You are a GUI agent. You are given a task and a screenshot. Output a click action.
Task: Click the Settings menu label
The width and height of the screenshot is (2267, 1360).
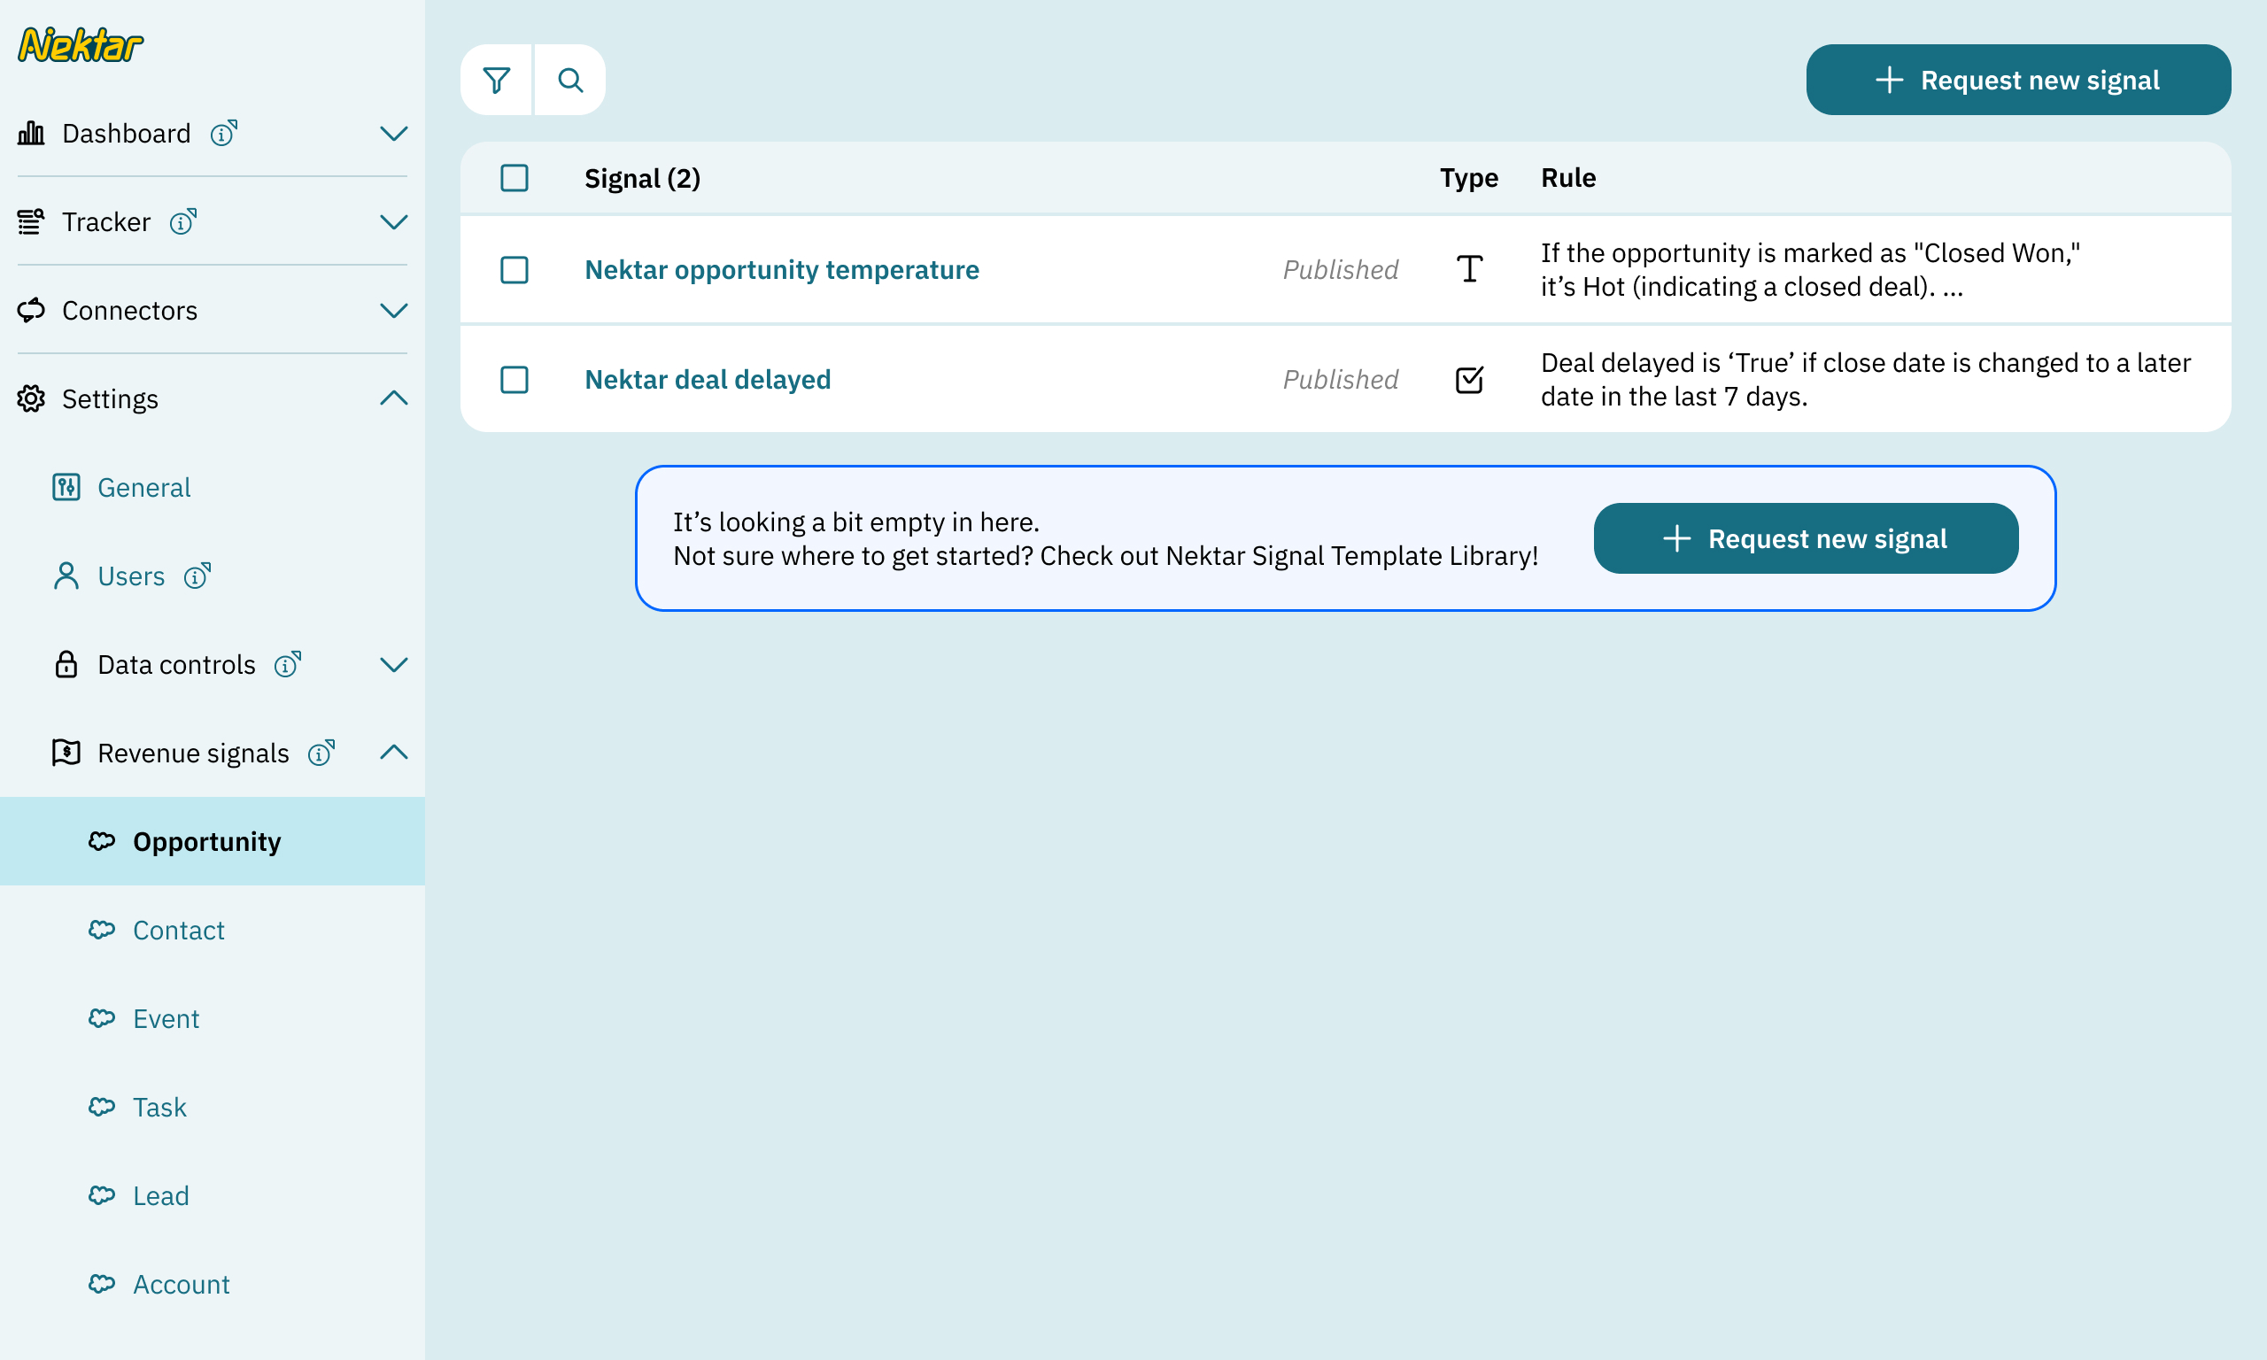tap(110, 398)
